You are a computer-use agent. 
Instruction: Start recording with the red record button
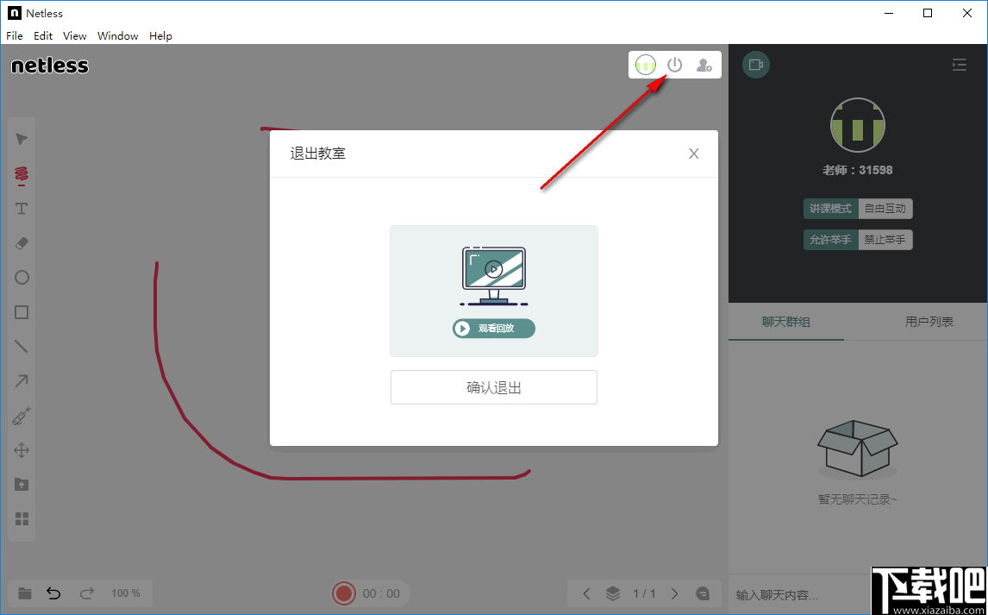click(343, 593)
